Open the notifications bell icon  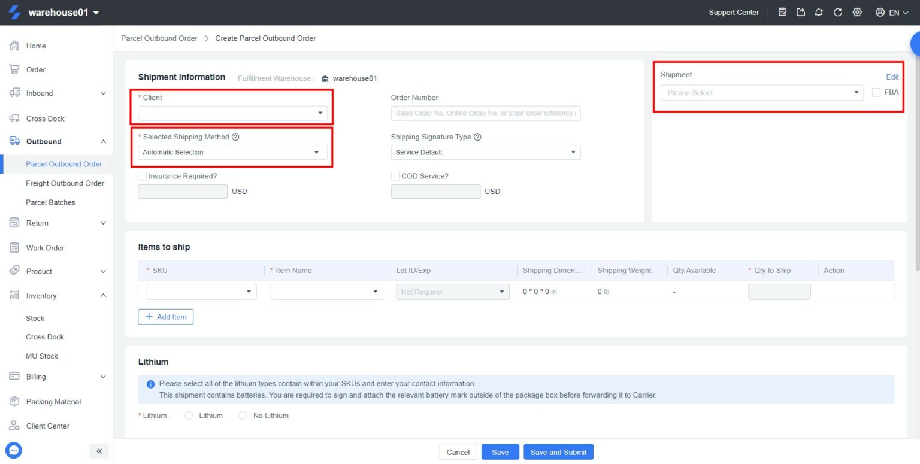click(819, 12)
